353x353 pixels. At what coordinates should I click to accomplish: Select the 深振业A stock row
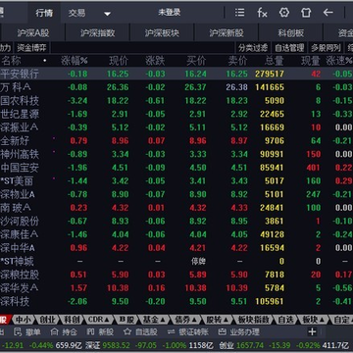pos(176,127)
